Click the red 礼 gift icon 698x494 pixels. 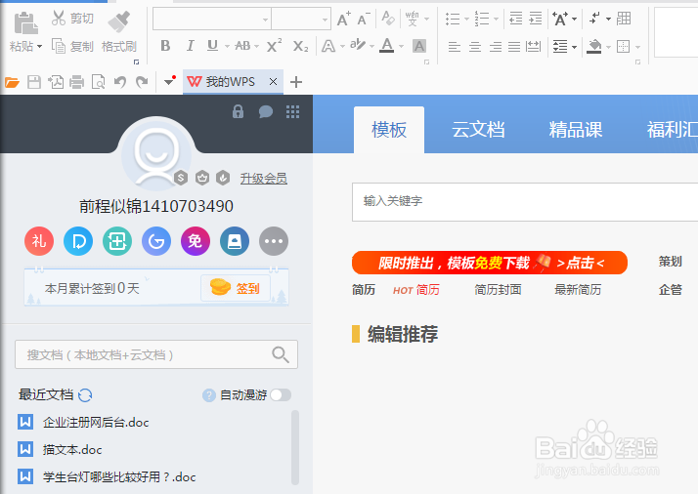coord(39,241)
